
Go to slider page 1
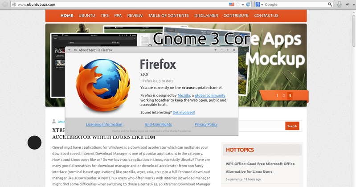[278, 96]
